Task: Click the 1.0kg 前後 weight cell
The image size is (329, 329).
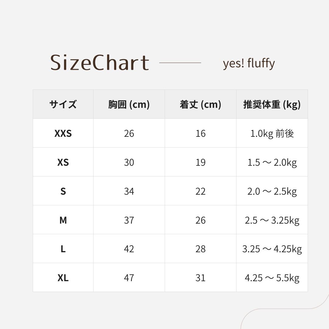Action: pos(272,133)
